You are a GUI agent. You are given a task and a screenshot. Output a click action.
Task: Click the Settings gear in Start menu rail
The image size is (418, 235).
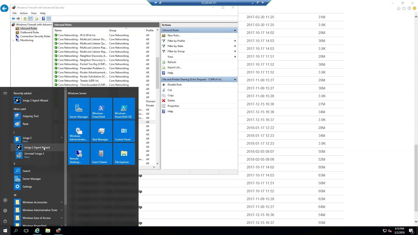tap(5, 211)
